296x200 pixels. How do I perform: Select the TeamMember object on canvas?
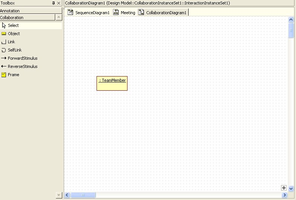click(112, 83)
